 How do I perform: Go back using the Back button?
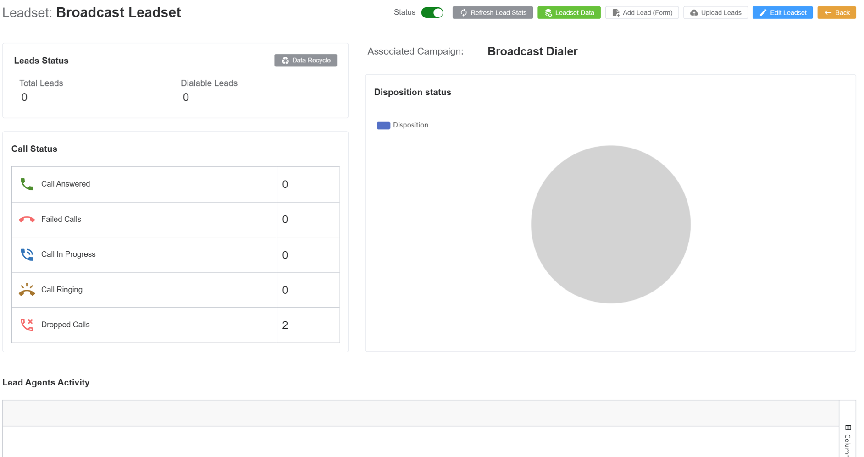click(x=836, y=13)
